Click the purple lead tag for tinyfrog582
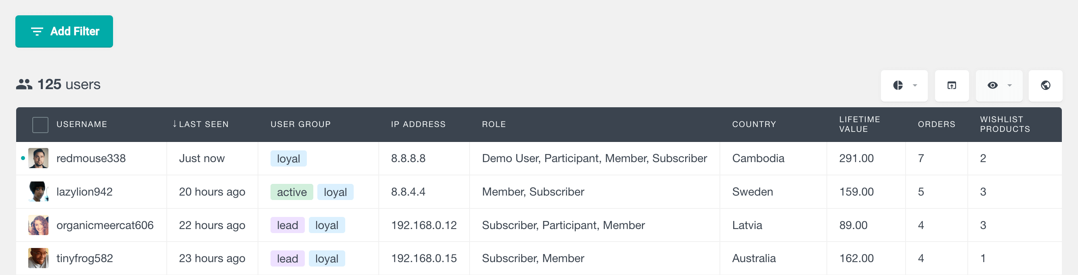This screenshot has height=275, width=1078. [x=287, y=259]
